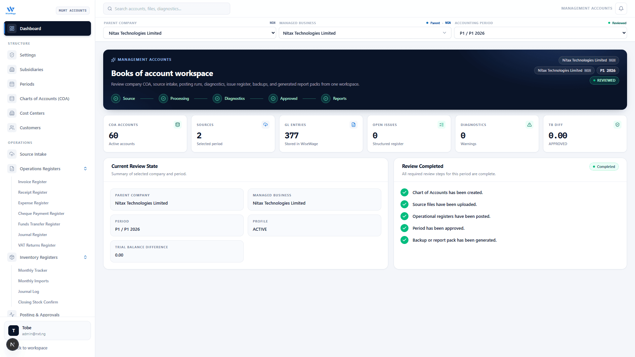Open Cost Centers page
The height and width of the screenshot is (357, 635).
click(47, 113)
